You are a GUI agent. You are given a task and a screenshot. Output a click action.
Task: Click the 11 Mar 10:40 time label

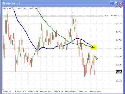click(x=83, y=92)
